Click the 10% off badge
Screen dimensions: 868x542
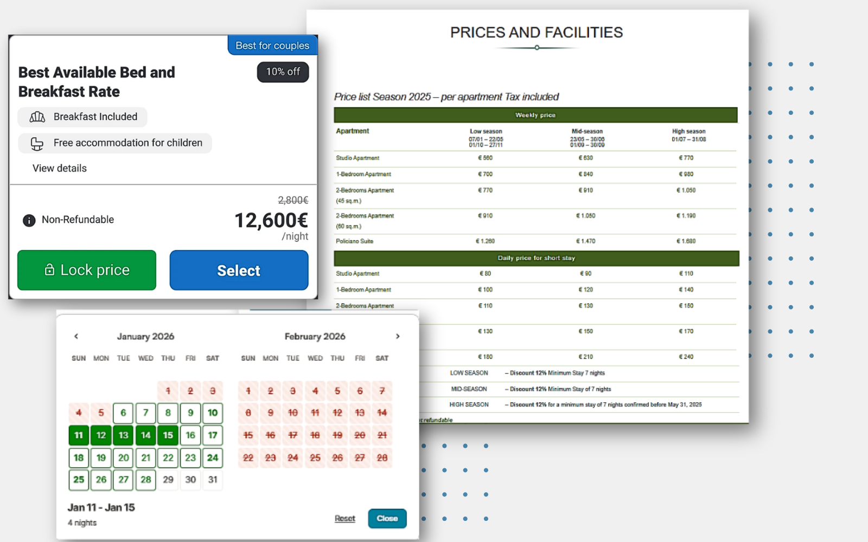point(283,72)
